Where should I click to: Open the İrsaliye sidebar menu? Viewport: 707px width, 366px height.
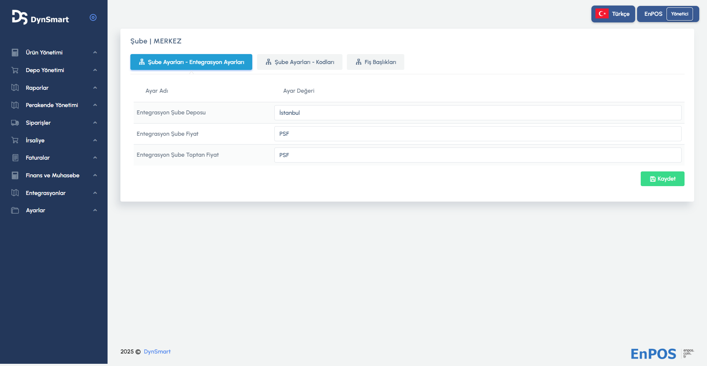coord(35,141)
